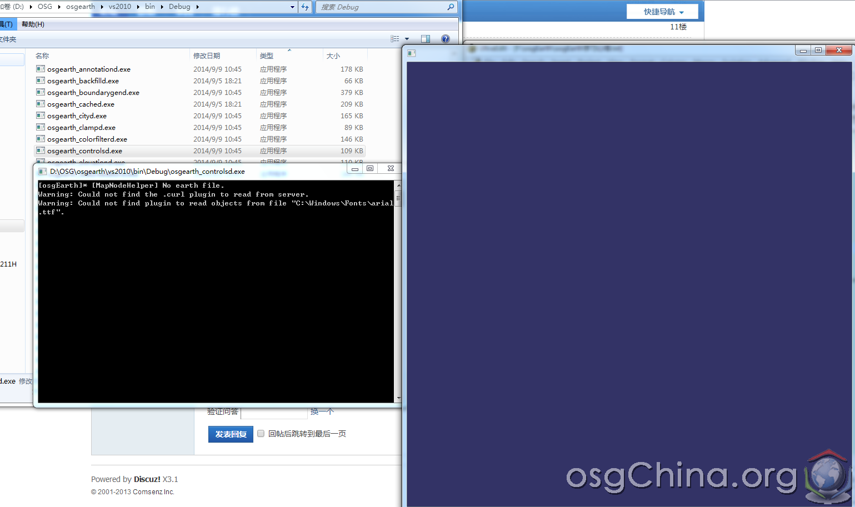This screenshot has height=507, width=855.
Task: Click the 发表回复 button
Action: (231, 434)
